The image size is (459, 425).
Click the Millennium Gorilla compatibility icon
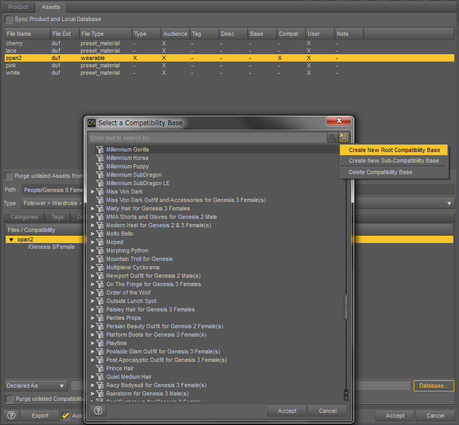(100, 149)
